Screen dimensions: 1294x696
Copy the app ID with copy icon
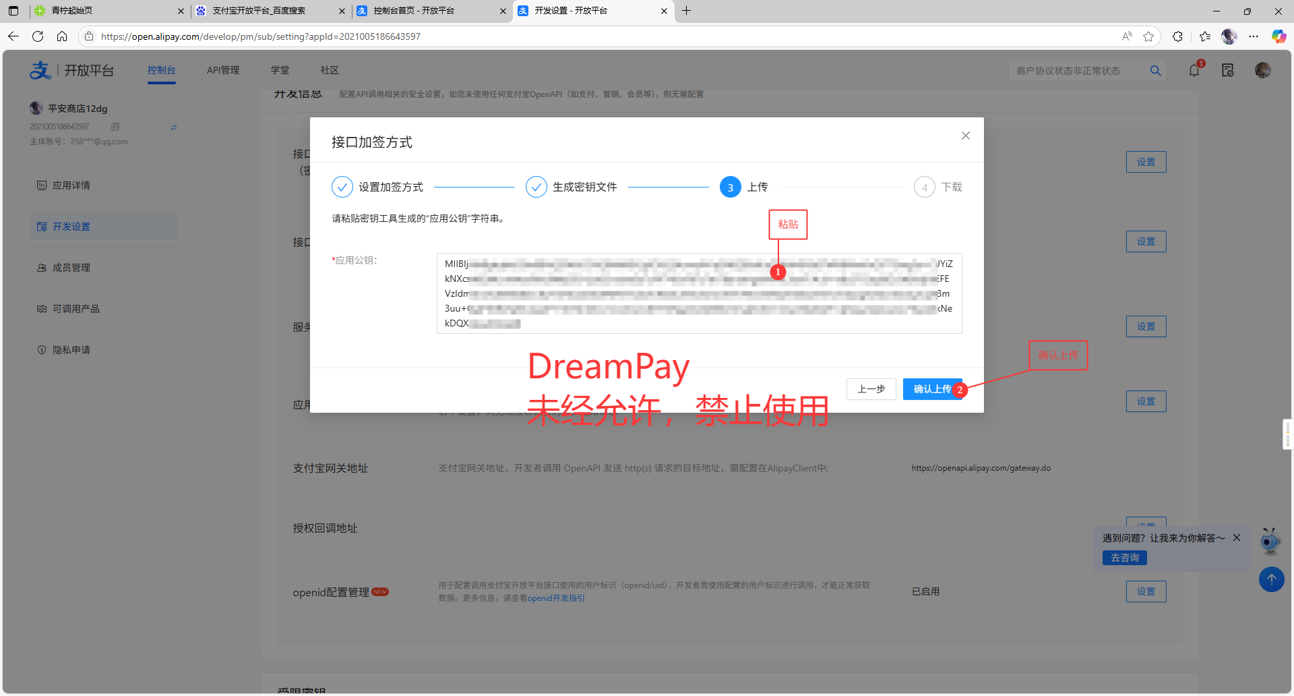click(115, 127)
